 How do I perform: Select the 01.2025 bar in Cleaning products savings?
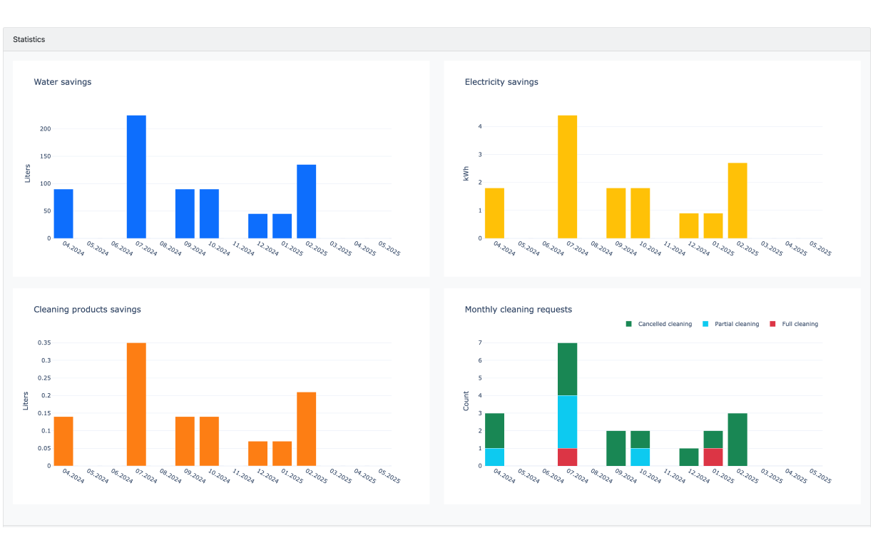coord(282,454)
